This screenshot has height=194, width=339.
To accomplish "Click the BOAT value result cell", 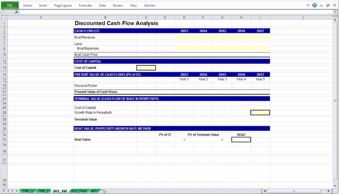I will [x=241, y=140].
